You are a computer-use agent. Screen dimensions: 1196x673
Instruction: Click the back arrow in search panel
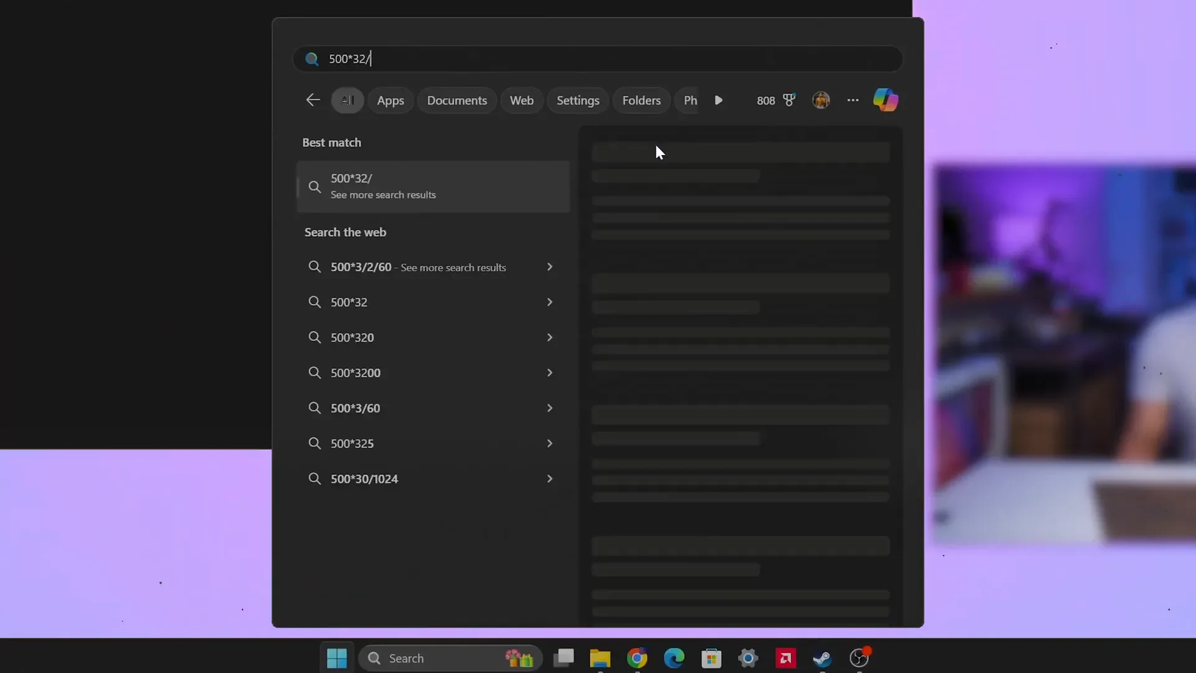(x=313, y=100)
